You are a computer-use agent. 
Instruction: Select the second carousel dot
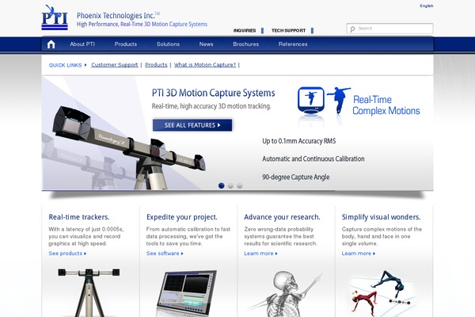point(230,185)
